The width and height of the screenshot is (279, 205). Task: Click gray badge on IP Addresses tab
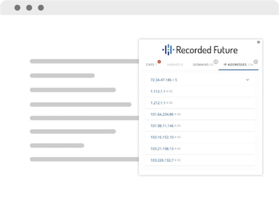tap(256, 62)
